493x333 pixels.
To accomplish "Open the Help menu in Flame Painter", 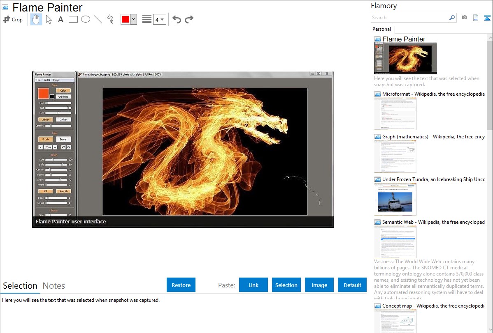I will click(56, 80).
